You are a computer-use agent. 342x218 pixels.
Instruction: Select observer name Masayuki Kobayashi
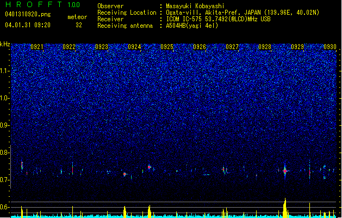(x=195, y=6)
